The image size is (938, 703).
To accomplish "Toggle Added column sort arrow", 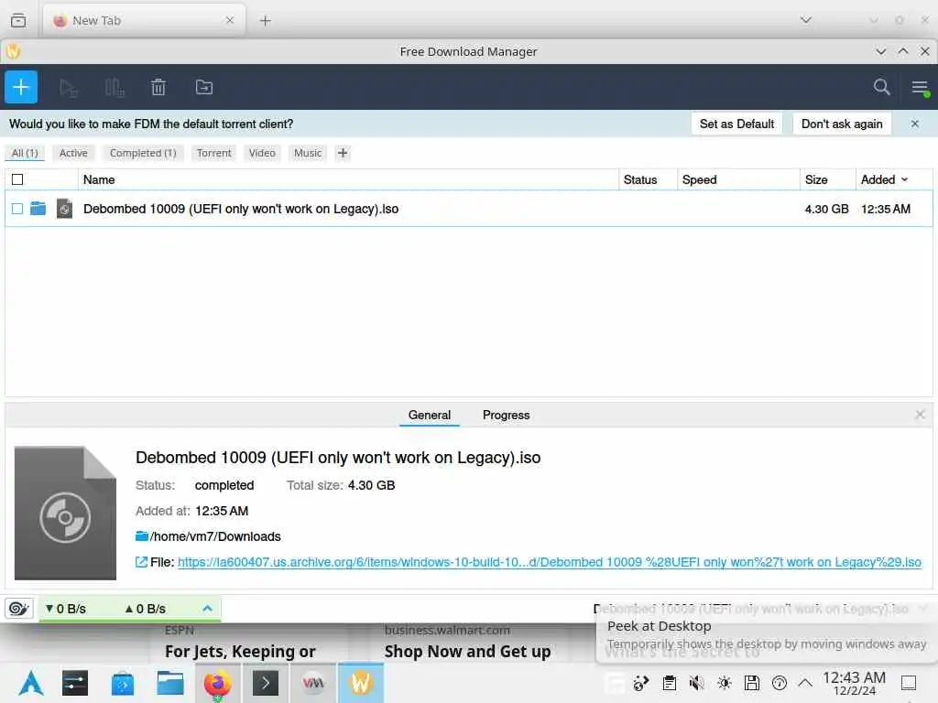I will [904, 179].
